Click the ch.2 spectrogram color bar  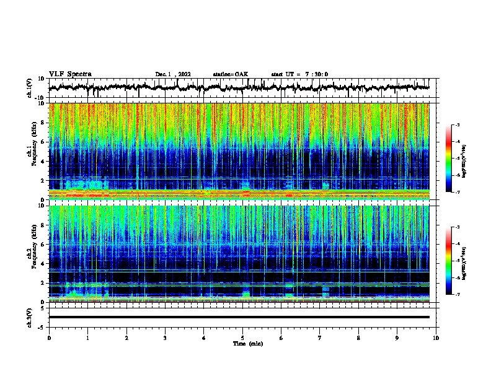click(448, 261)
